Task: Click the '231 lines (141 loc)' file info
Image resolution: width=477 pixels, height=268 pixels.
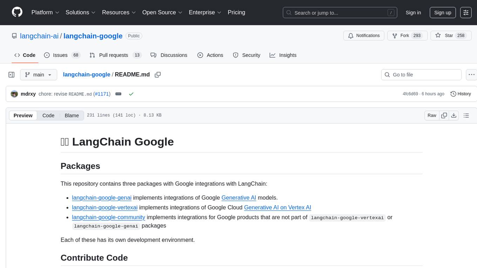Action: tap(111, 115)
